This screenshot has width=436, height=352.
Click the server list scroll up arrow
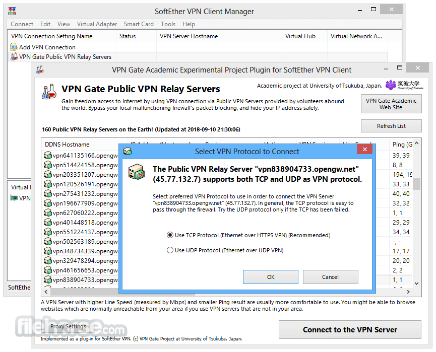[x=416, y=144]
